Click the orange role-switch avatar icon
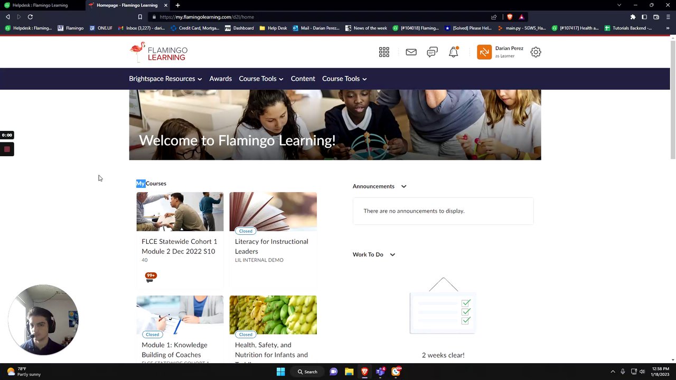The image size is (676, 380). pos(484,52)
